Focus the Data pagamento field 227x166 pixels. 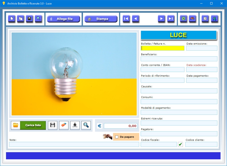click(202, 80)
